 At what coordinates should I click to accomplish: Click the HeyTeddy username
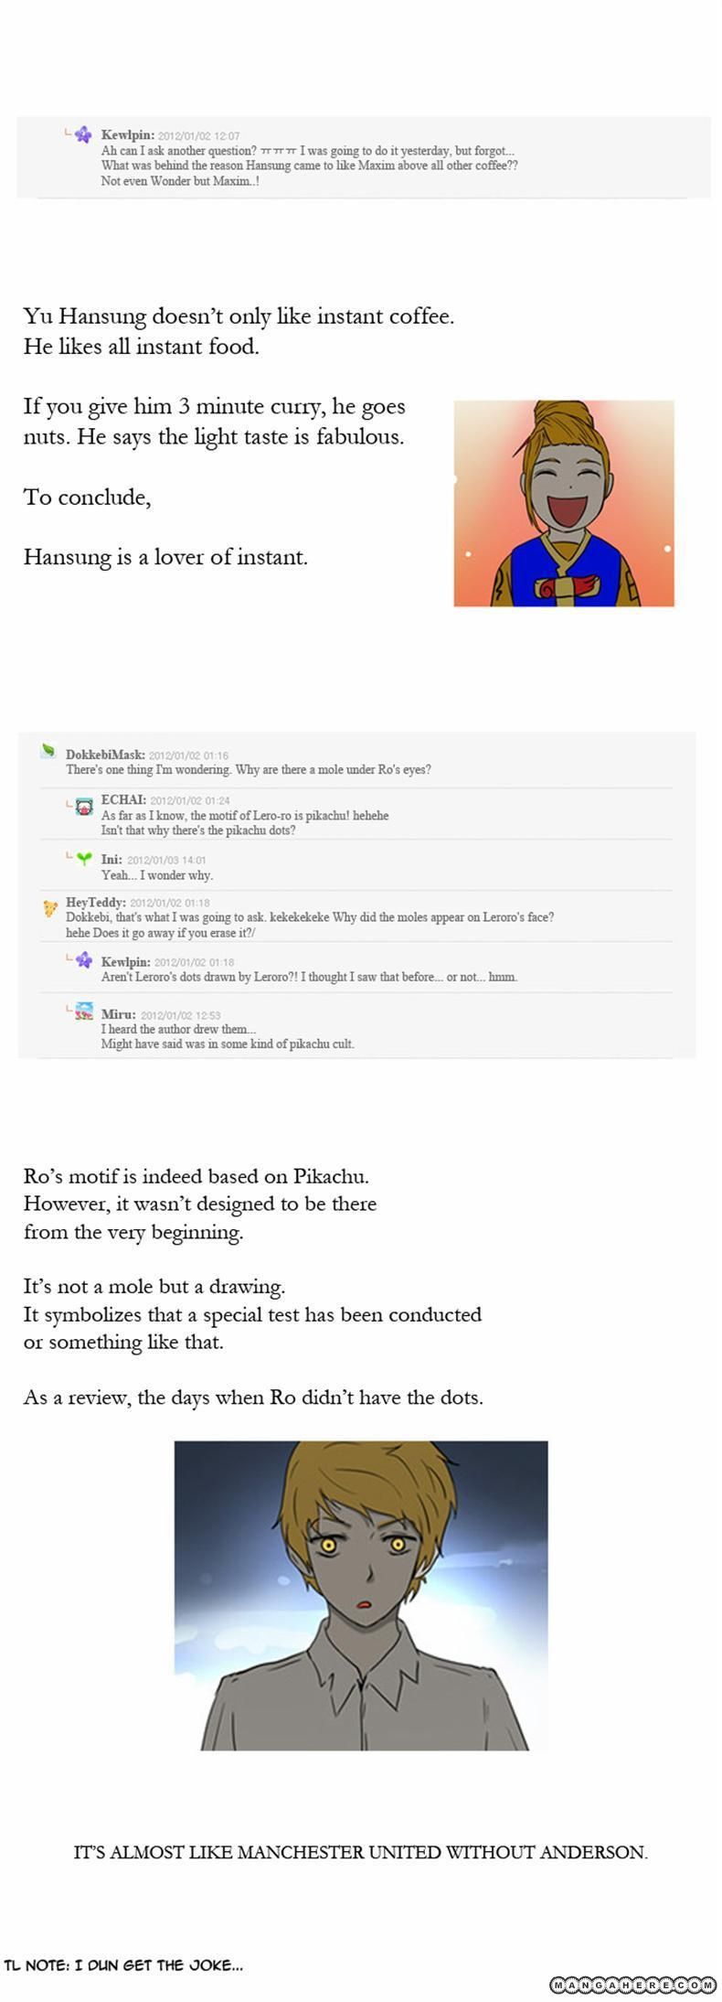pyautogui.click(x=95, y=903)
